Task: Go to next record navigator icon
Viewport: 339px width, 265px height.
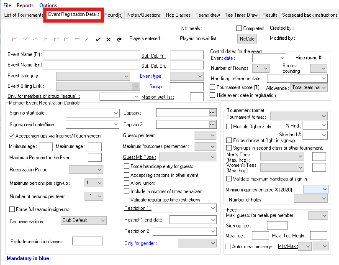Action: (46, 39)
